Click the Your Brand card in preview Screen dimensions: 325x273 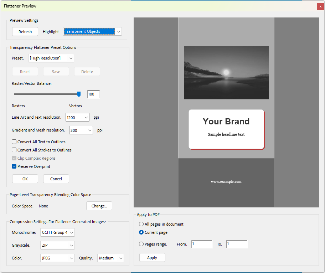(227, 129)
